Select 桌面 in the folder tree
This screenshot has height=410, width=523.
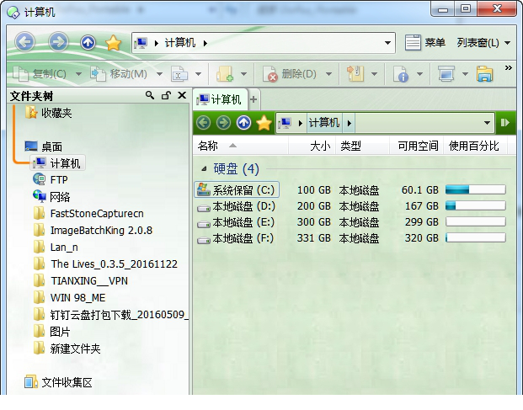tap(44, 146)
